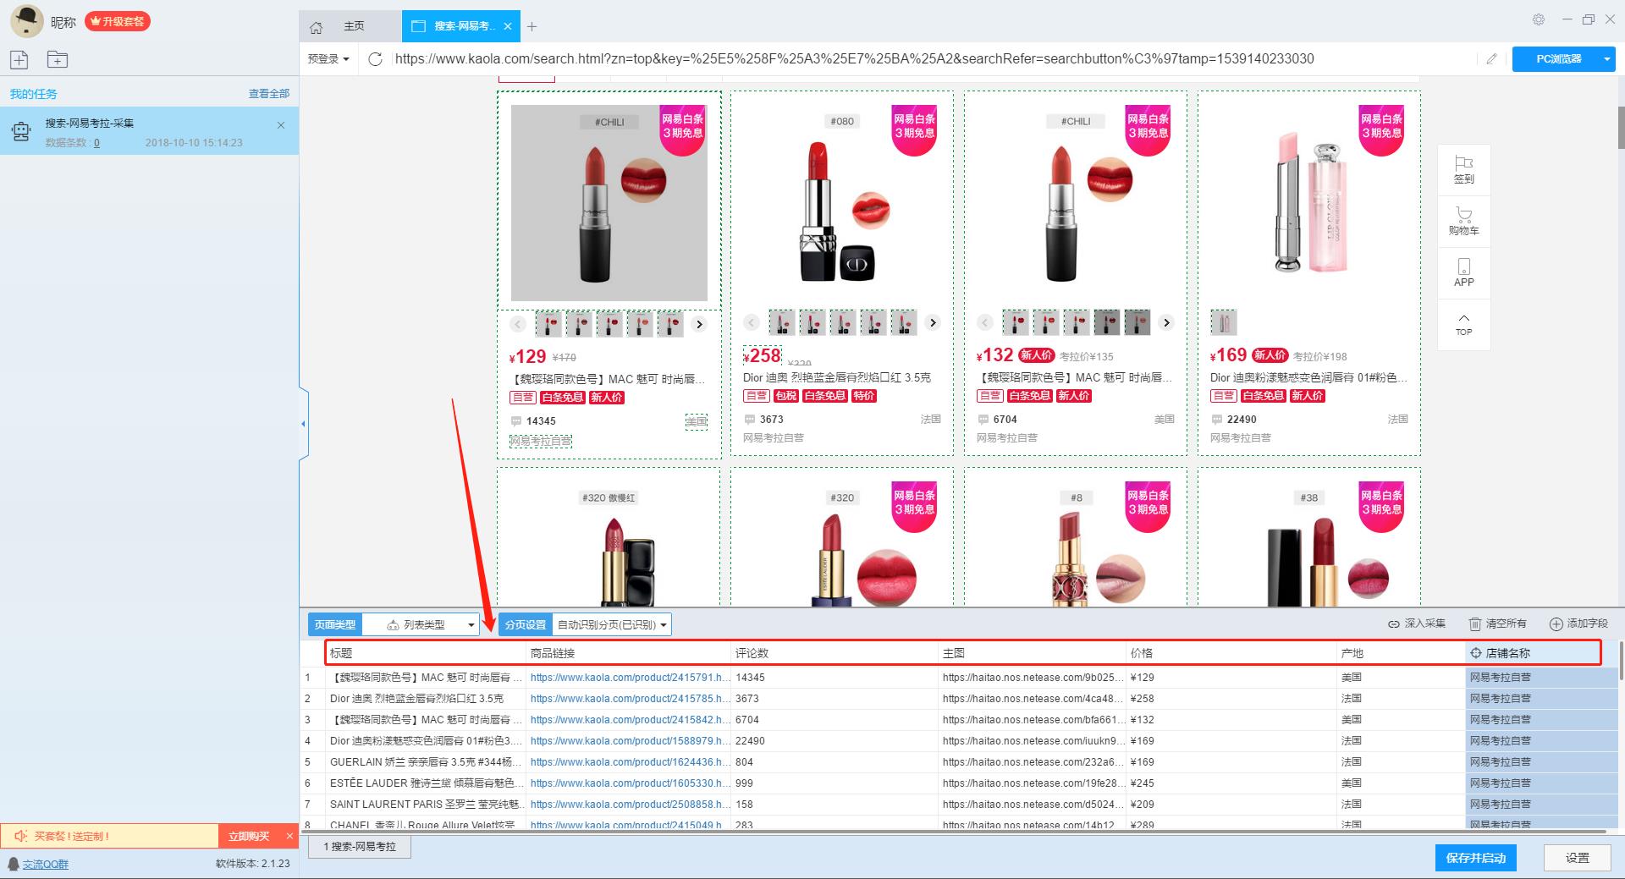Click the pencil edit URL icon
This screenshot has width=1625, height=879.
(1491, 58)
